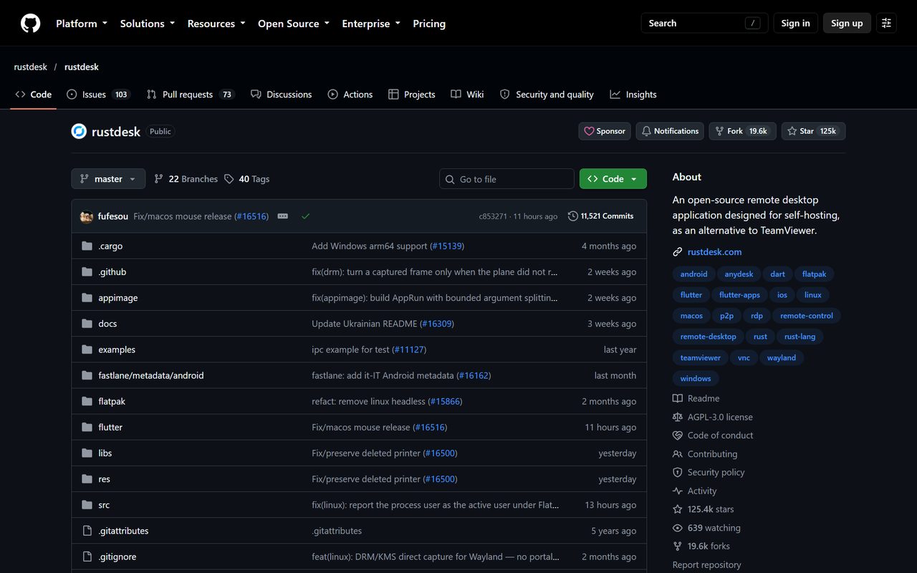Star the rustdesk repository
917x573 pixels.
(x=814, y=131)
